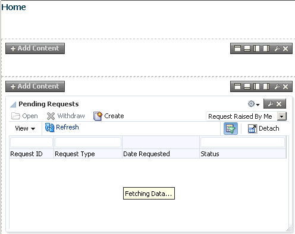
Task: Collapse the Pending Requests panel
Action: click(x=13, y=105)
